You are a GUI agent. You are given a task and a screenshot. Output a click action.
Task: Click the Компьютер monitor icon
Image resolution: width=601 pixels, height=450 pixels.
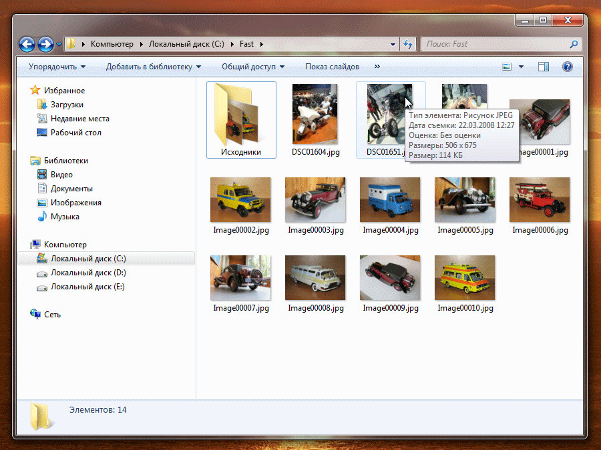[35, 244]
